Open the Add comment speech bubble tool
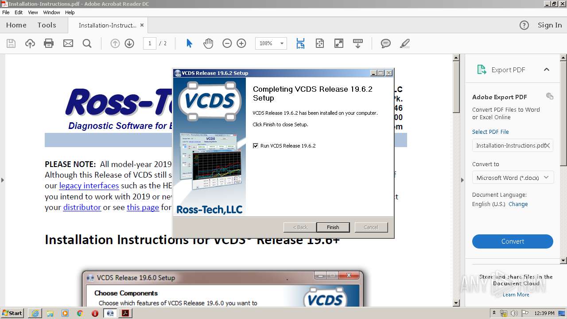Screen dimensions: 567x319 point(386,43)
